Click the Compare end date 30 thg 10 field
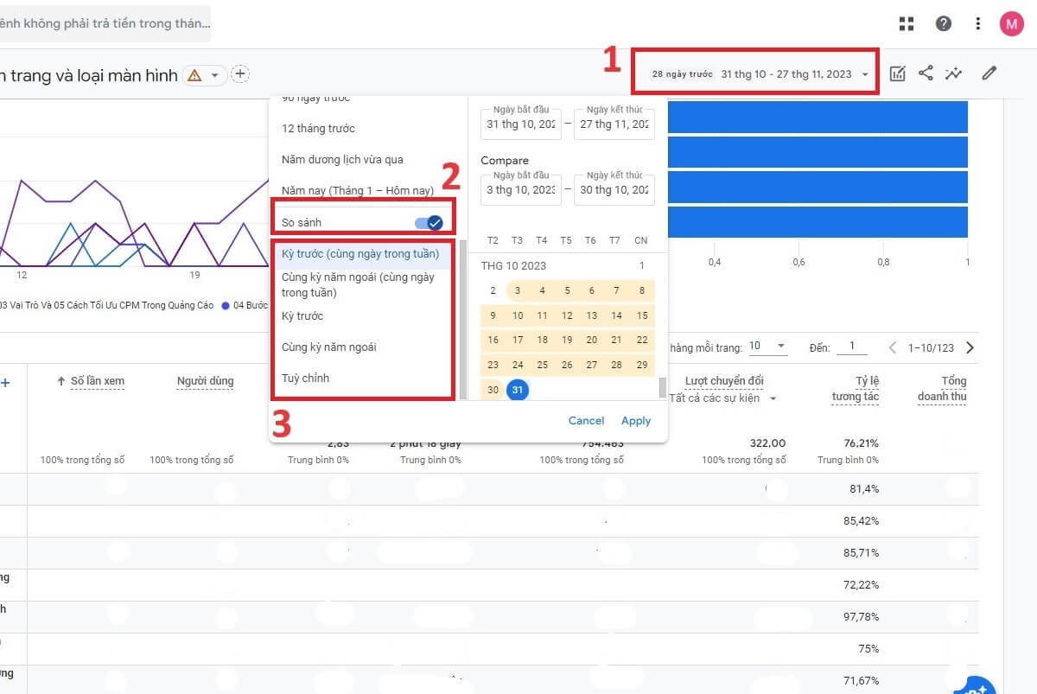 click(614, 189)
